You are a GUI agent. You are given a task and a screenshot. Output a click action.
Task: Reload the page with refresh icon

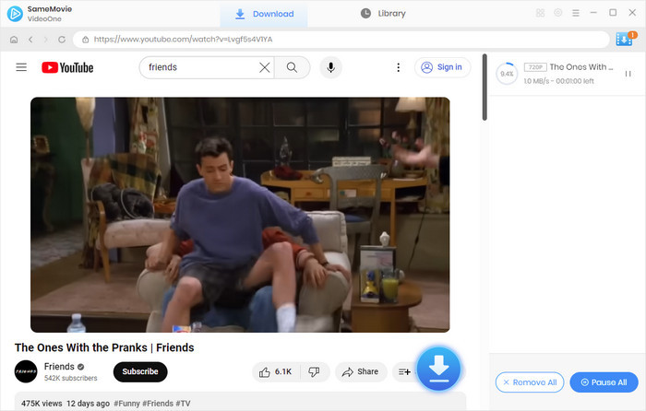point(62,40)
